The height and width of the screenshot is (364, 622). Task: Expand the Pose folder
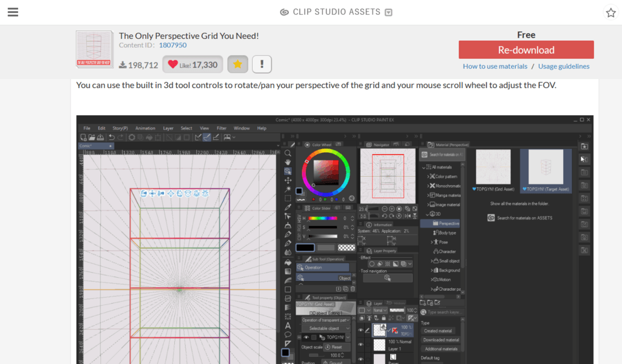pos(432,242)
